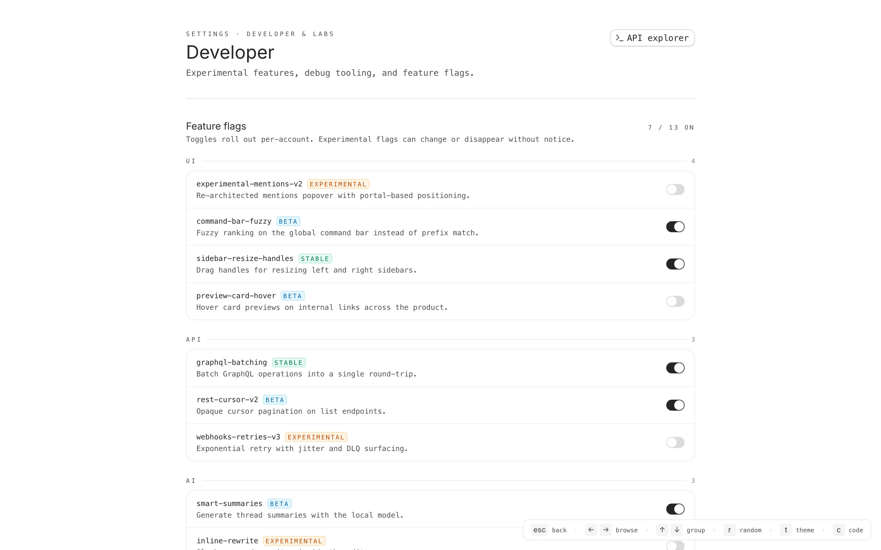Disable smart-summaries toggle
This screenshot has height=550, width=881.
pos(675,509)
